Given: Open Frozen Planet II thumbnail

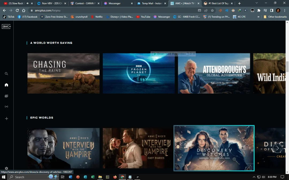Looking at the screenshot, I should (139, 73).
